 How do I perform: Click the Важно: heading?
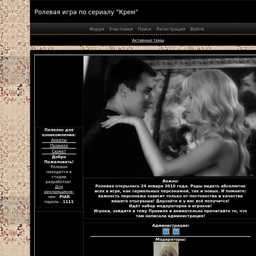(x=171, y=181)
